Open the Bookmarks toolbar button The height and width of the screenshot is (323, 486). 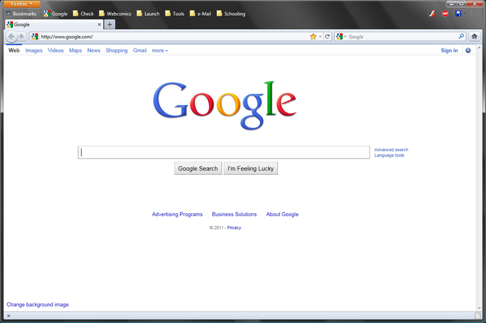pos(21,13)
